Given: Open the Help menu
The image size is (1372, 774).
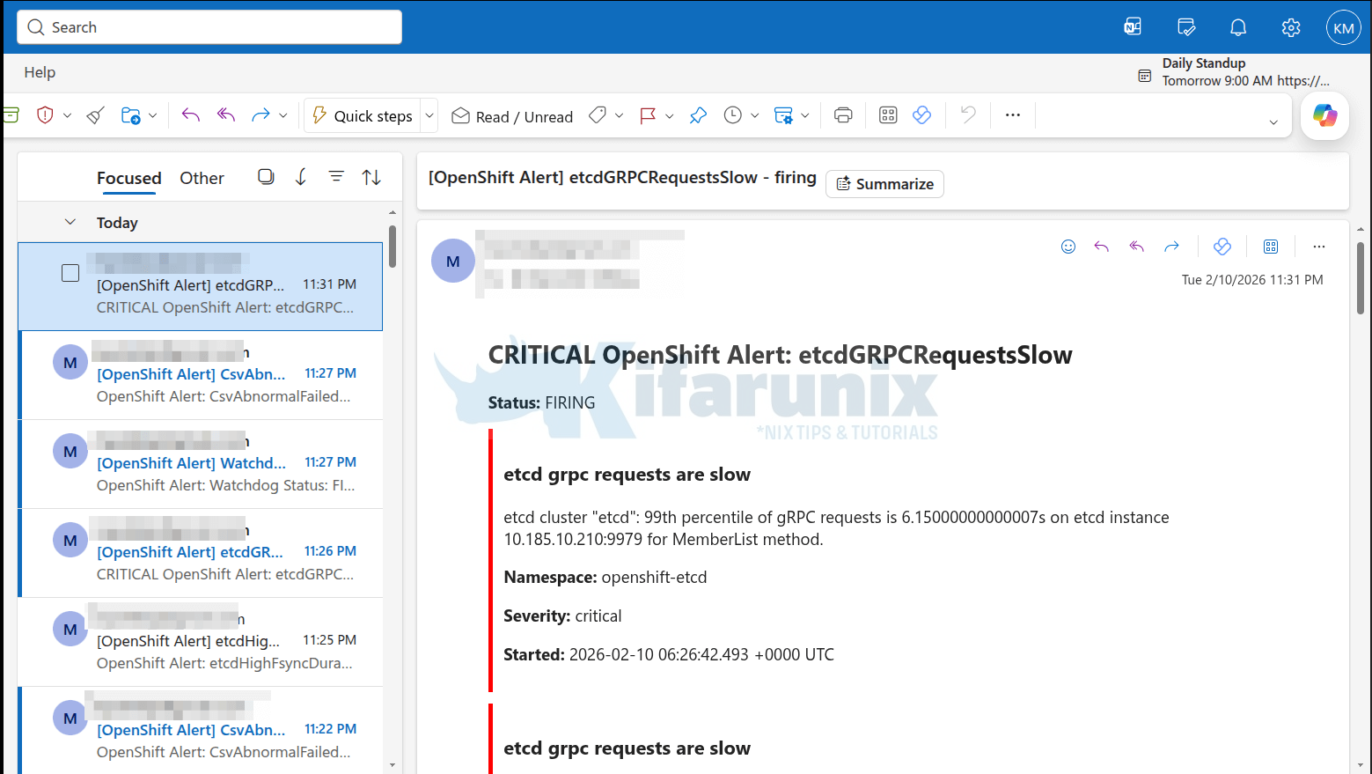Looking at the screenshot, I should [39, 72].
